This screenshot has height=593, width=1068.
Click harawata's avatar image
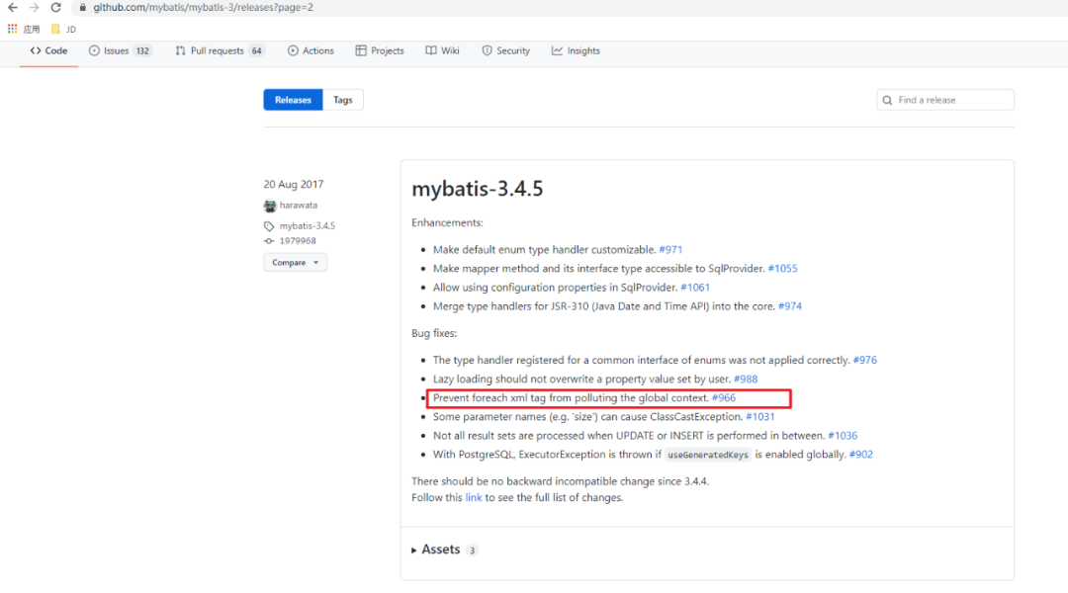coord(270,206)
